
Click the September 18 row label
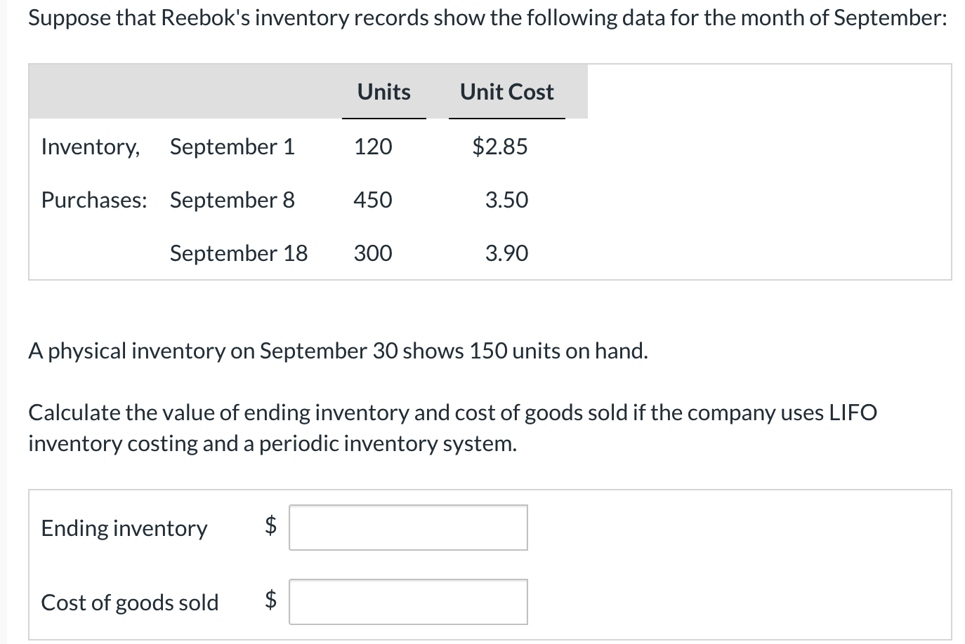pos(238,253)
